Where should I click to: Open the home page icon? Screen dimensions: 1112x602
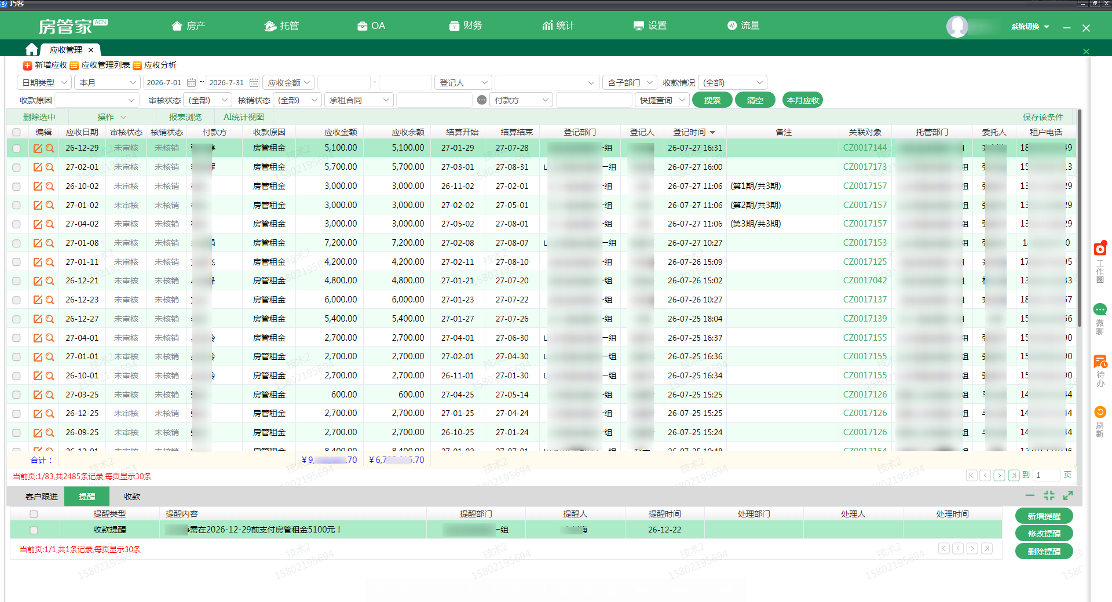point(32,49)
